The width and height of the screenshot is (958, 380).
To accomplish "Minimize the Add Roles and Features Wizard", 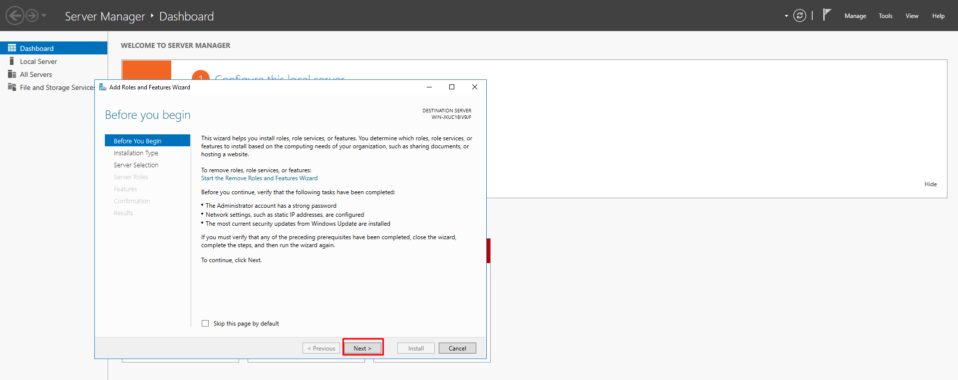I will (429, 87).
